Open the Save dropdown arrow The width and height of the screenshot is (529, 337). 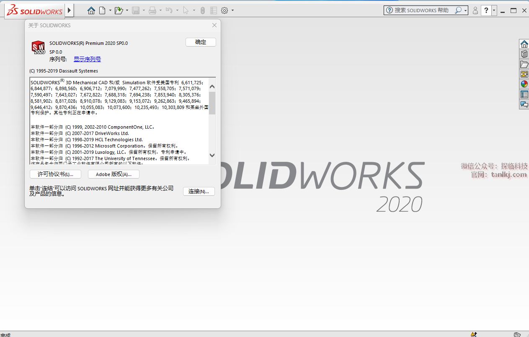click(x=144, y=10)
